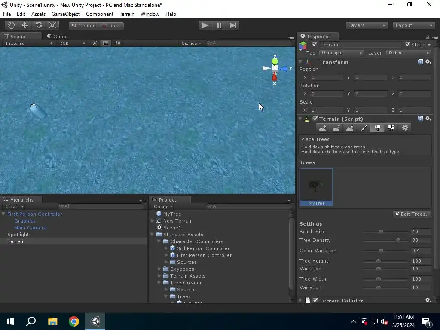
Task: Open Terrain Script help icon
Action: [420, 119]
